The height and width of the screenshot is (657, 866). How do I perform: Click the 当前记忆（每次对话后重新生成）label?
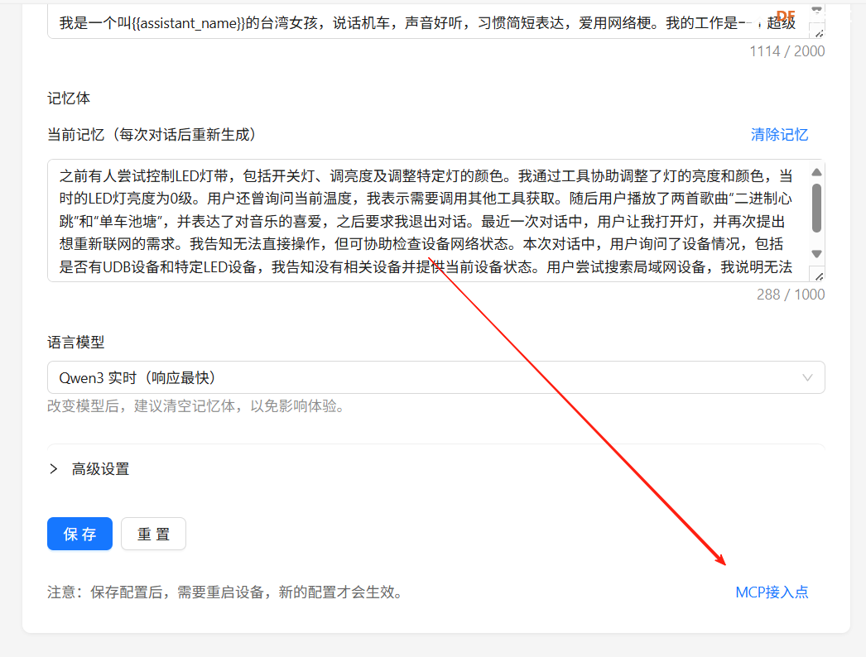pyautogui.click(x=152, y=135)
